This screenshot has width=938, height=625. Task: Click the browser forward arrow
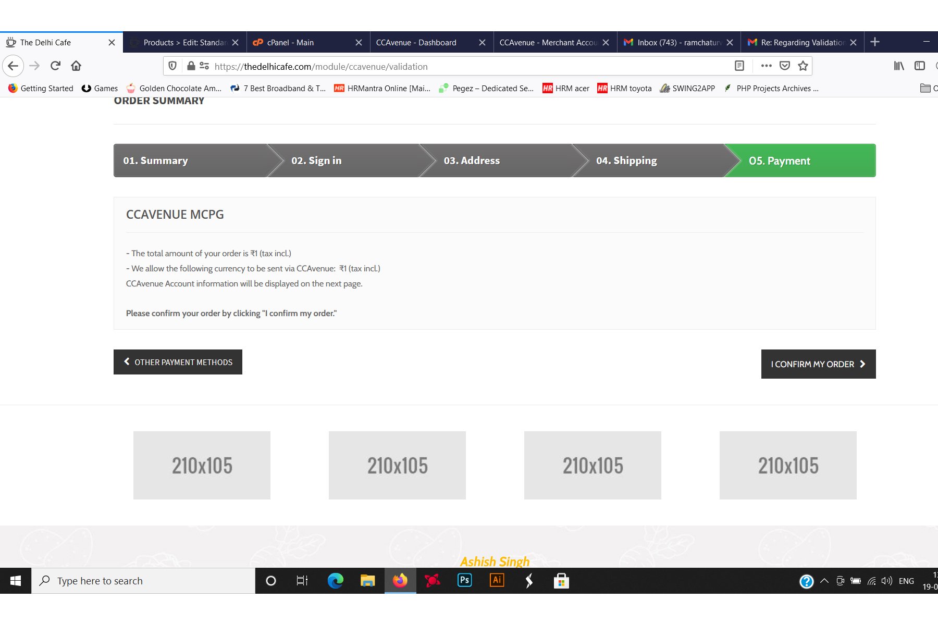pos(35,66)
